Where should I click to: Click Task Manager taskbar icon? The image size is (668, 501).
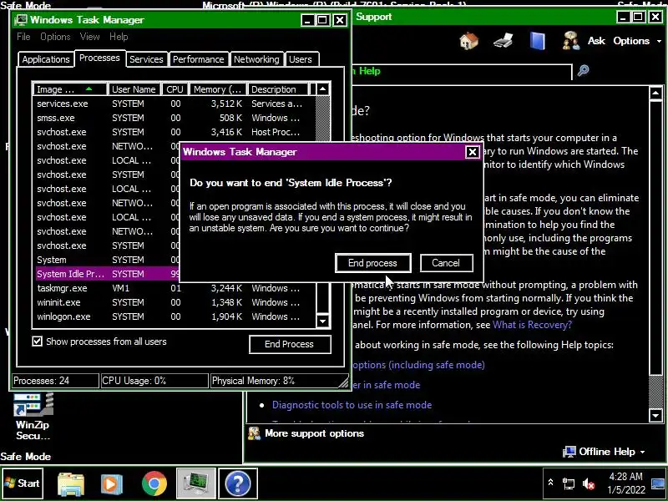tap(196, 483)
